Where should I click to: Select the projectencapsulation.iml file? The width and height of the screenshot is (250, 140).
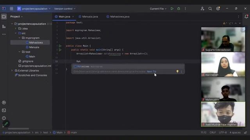click(35, 66)
